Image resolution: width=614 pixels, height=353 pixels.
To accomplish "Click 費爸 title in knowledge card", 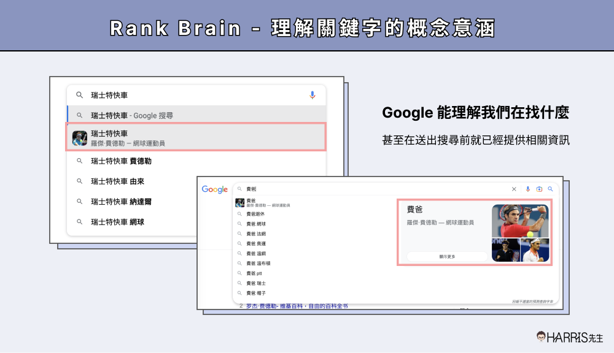I will tap(414, 210).
